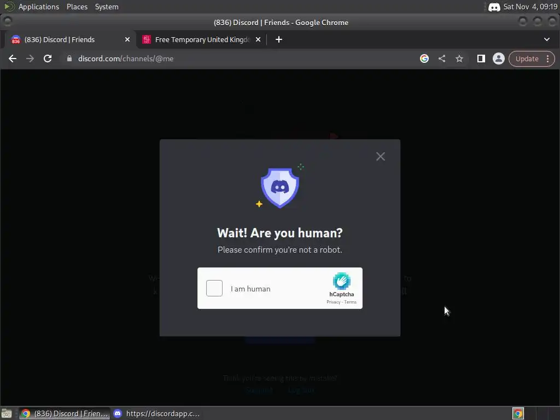
Task: Click the hCaptcha logo icon
Action: pyautogui.click(x=341, y=281)
